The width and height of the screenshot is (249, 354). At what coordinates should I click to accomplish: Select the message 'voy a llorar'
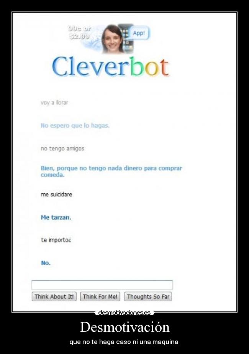click(54, 103)
